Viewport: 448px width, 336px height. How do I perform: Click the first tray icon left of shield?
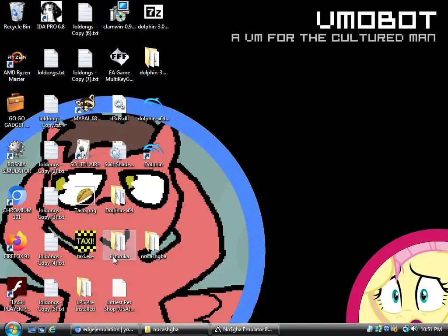pyautogui.click(x=370, y=329)
